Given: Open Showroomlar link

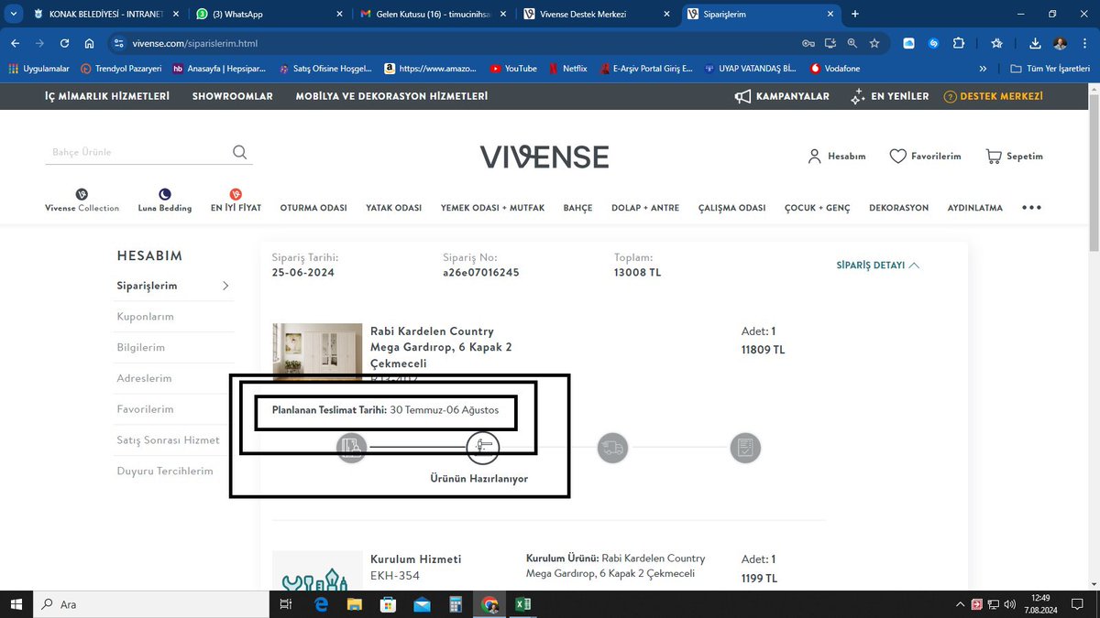Looking at the screenshot, I should [x=232, y=96].
